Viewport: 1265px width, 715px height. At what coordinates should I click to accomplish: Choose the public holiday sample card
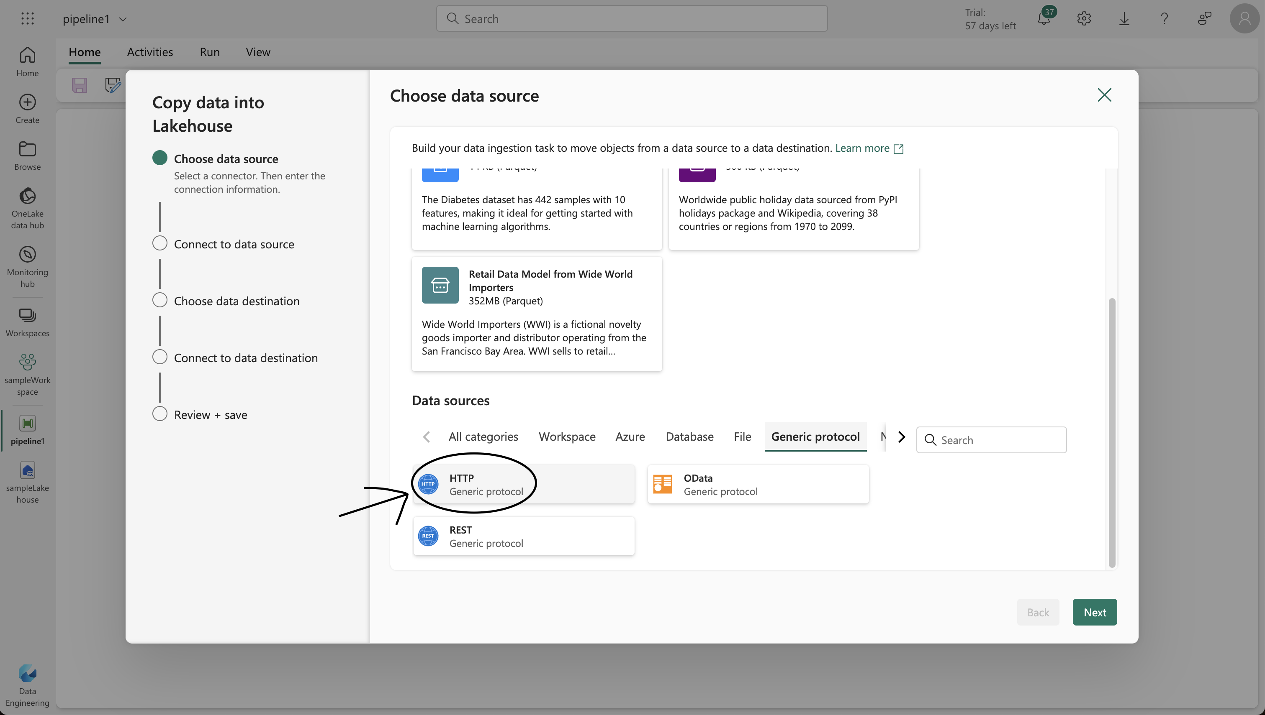pyautogui.click(x=794, y=209)
